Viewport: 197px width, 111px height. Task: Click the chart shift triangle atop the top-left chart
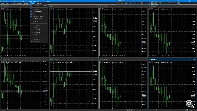click(22, 8)
